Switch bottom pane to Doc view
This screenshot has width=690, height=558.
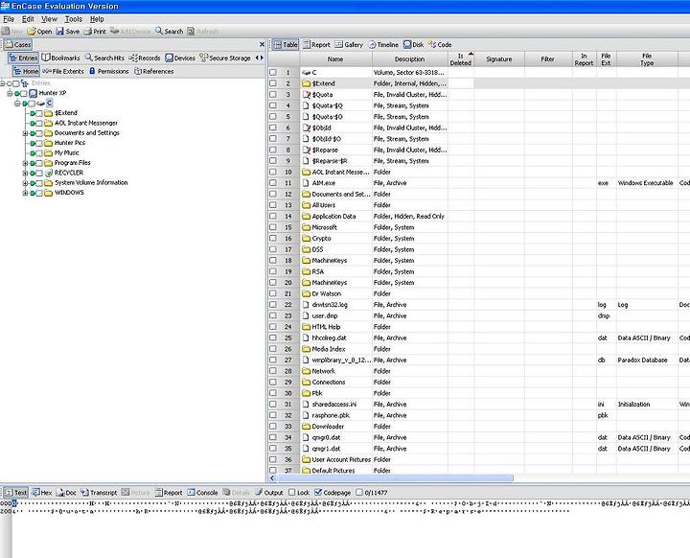pos(66,493)
